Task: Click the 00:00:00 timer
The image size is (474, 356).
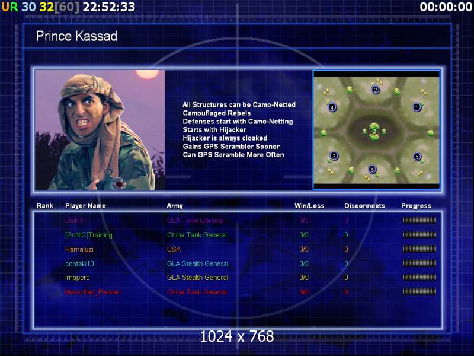Action: (446, 7)
